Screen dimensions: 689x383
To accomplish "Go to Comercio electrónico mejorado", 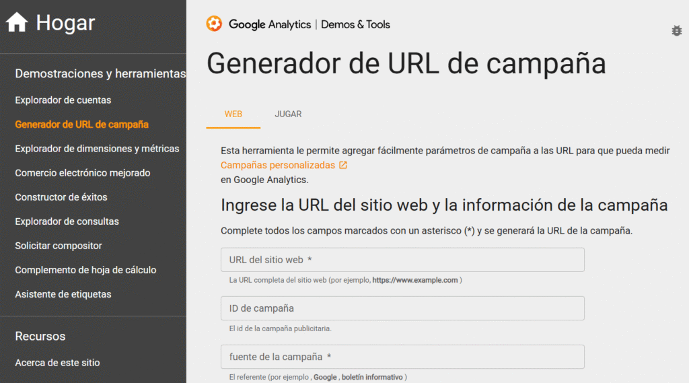I will pyautogui.click(x=83, y=173).
